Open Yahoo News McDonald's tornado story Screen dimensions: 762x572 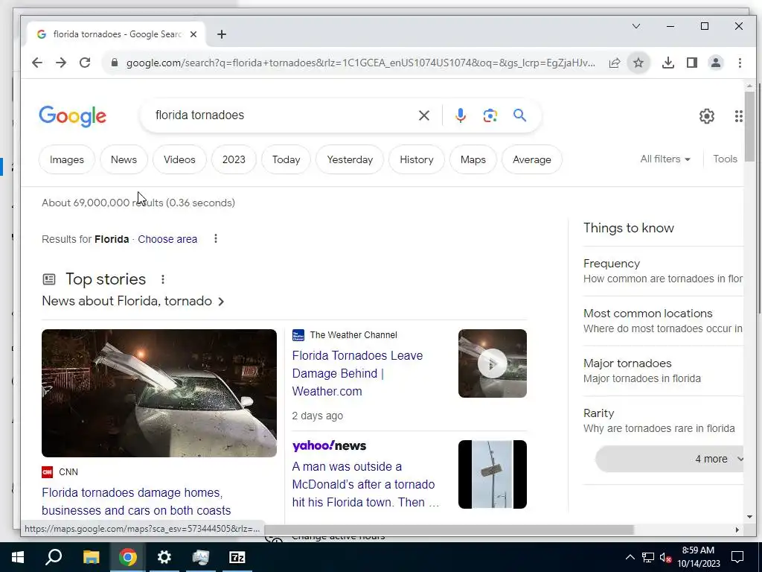pos(365,484)
